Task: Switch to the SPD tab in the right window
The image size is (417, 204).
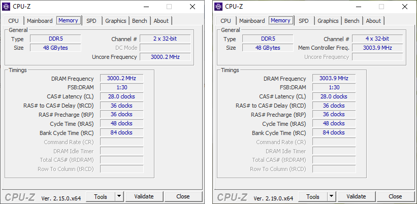Action: click(x=304, y=21)
